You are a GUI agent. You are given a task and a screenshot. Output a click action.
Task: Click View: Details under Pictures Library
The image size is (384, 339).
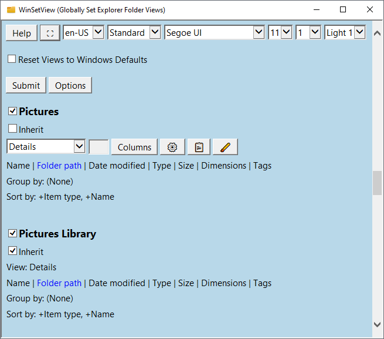pos(31,267)
